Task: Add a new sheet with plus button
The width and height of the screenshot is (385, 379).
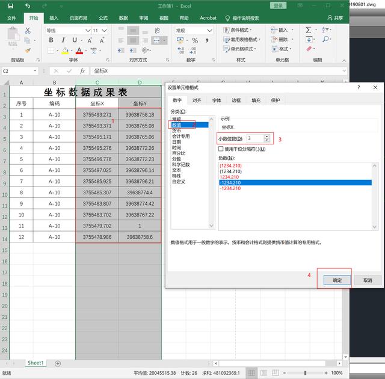Action: 58,363
